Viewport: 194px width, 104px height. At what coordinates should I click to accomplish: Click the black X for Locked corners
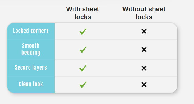tap(144, 31)
